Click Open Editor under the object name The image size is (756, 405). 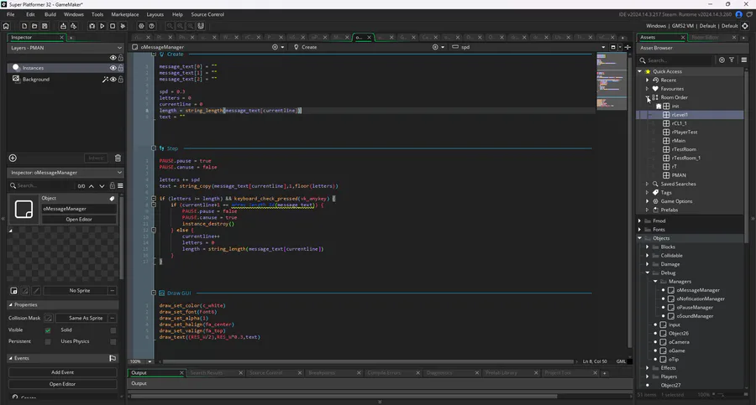[x=79, y=219]
